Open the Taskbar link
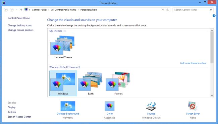The image size is (218, 124). [x=12, y=112]
